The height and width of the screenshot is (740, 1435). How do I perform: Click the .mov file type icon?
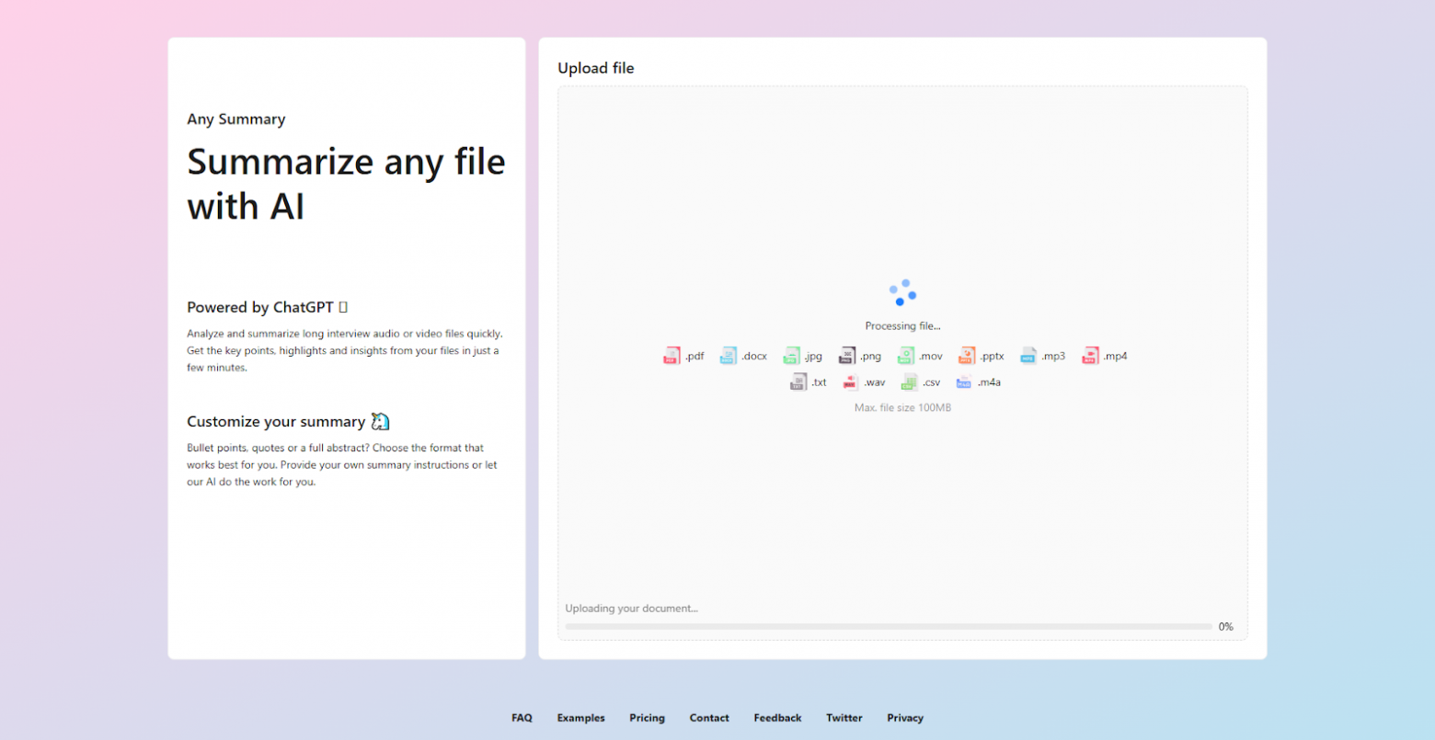(x=906, y=356)
